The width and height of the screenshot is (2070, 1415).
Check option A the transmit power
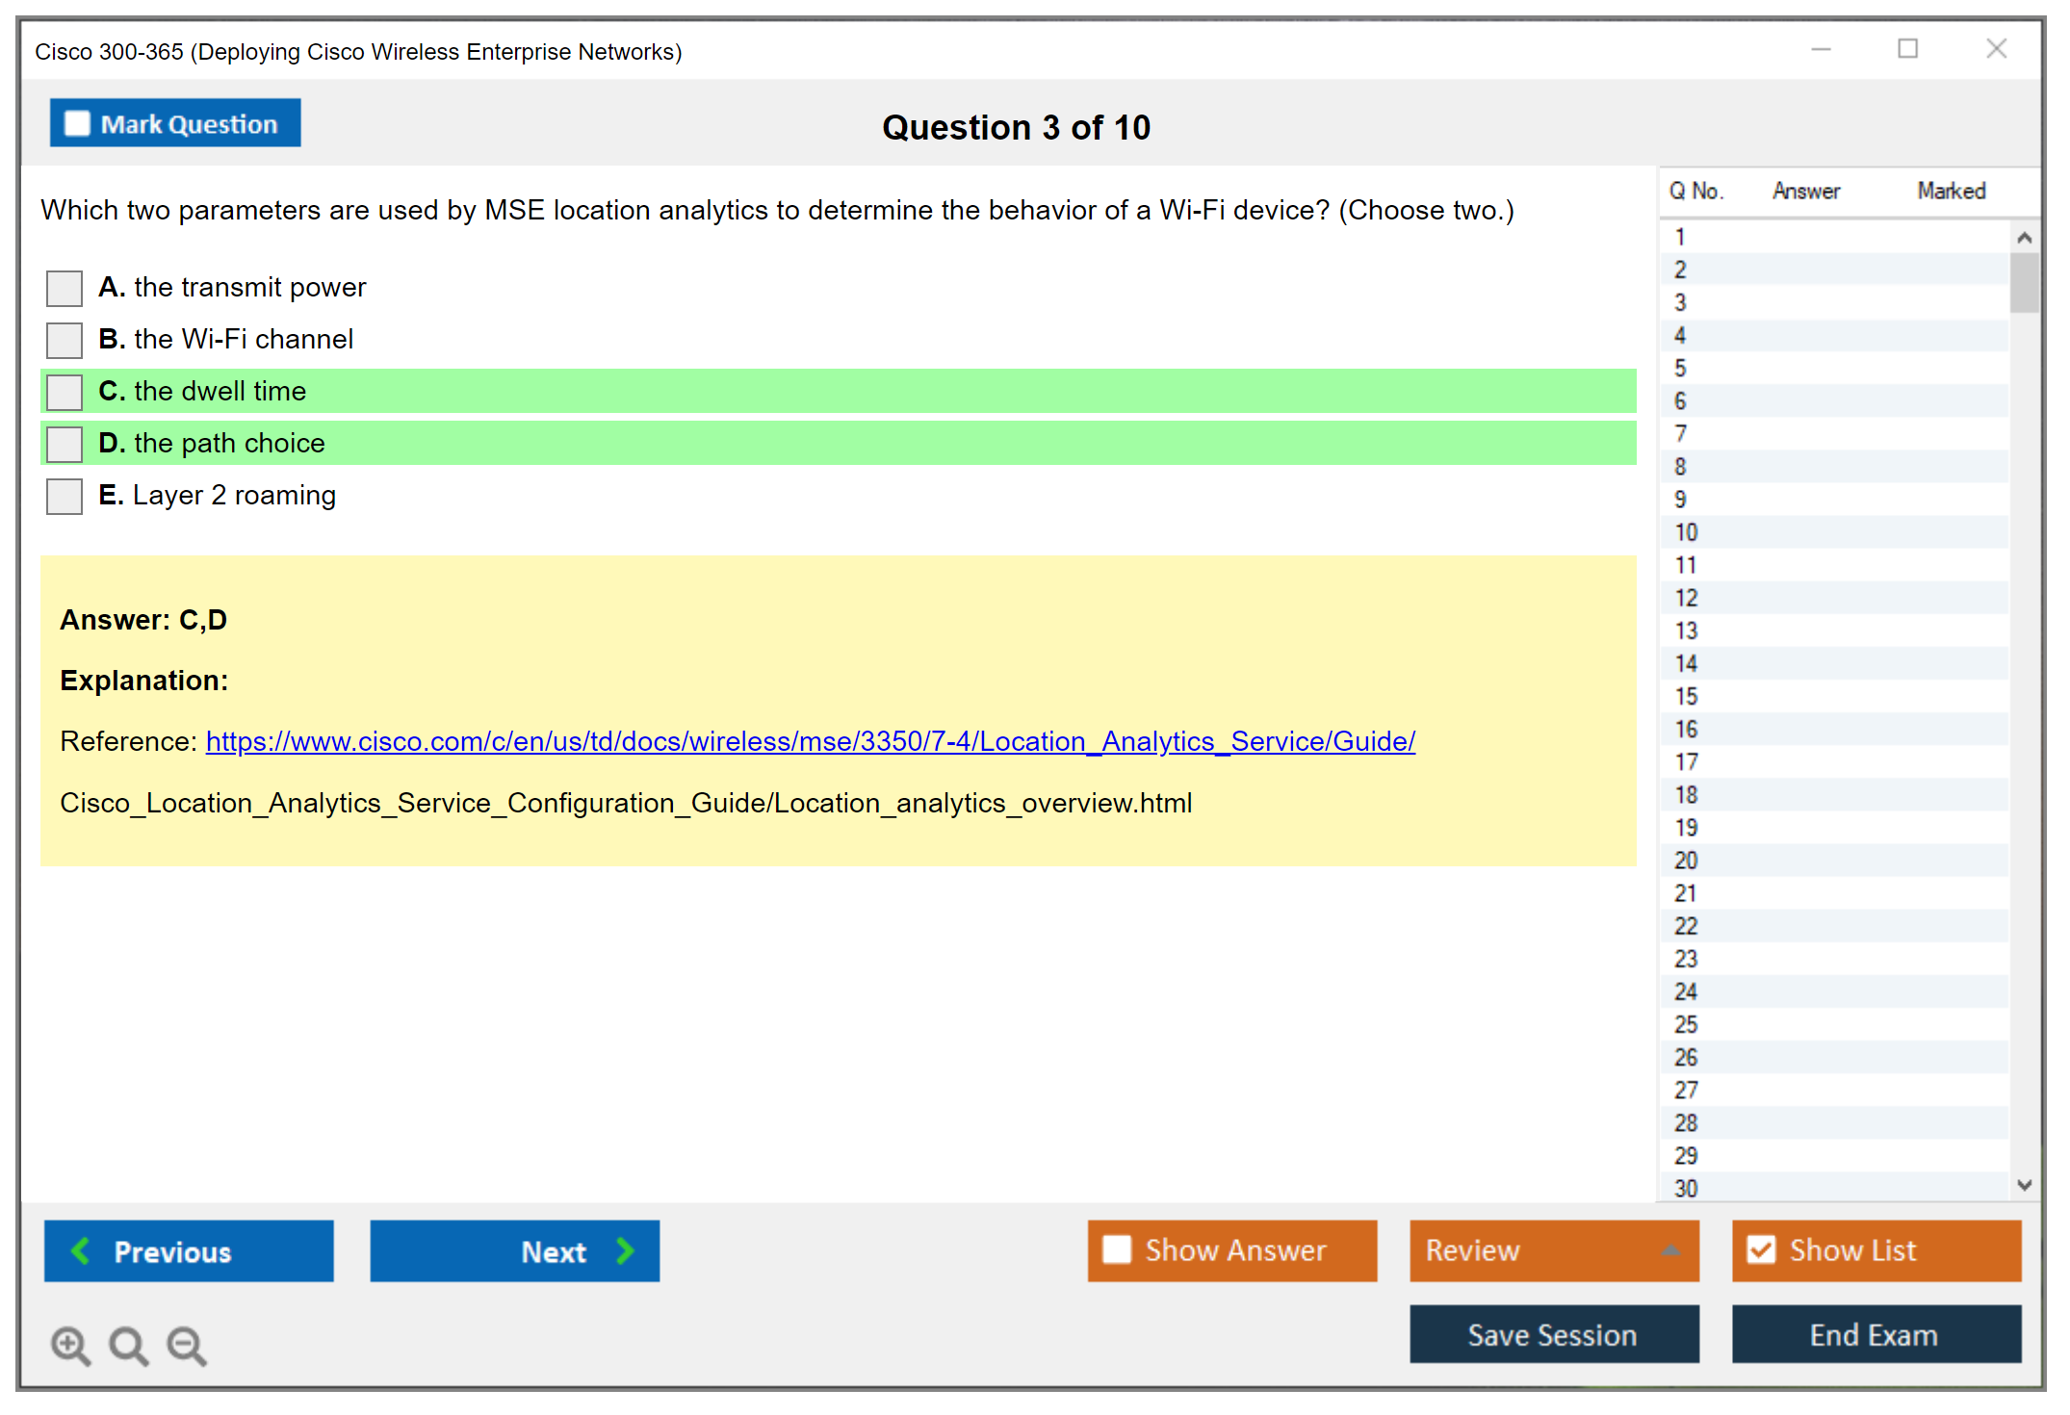[65, 288]
